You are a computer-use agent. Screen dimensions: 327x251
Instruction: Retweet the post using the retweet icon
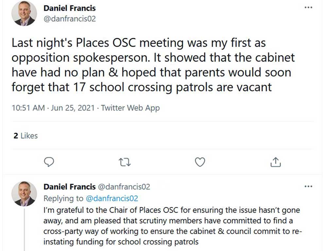[x=125, y=162]
